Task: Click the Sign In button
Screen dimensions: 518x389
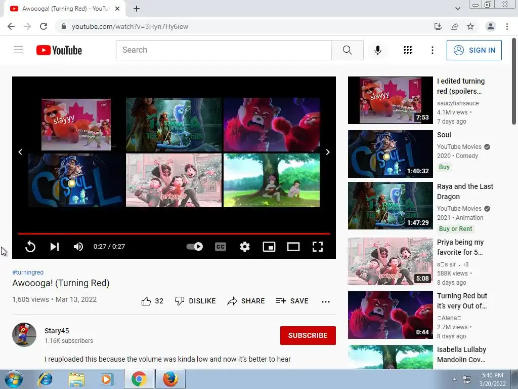Action: coord(474,50)
